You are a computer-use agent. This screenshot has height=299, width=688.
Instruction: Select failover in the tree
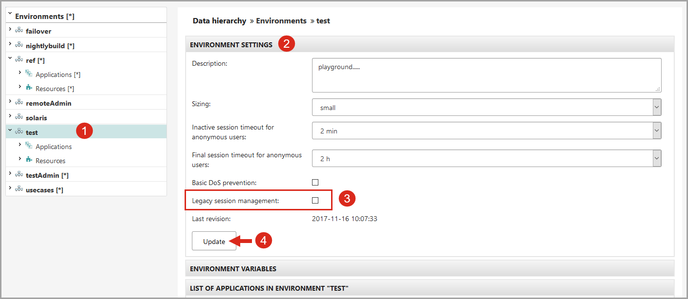(39, 31)
